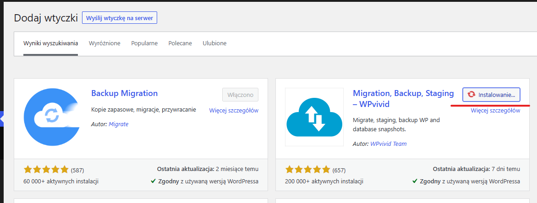
Task: Click the Migrate, staging, backup WP description
Action: click(x=396, y=125)
